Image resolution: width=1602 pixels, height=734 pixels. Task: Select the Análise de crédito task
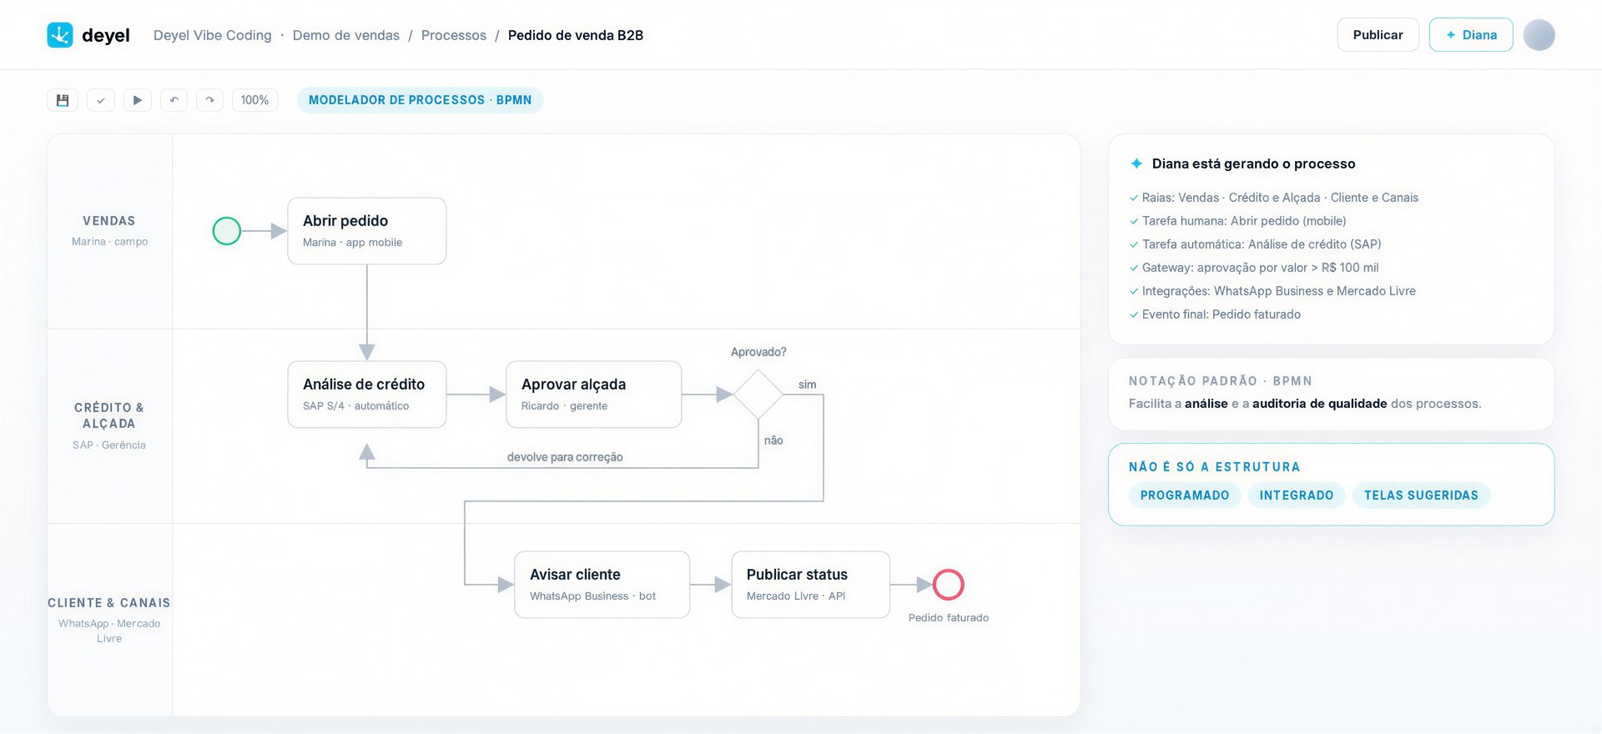pos(367,395)
